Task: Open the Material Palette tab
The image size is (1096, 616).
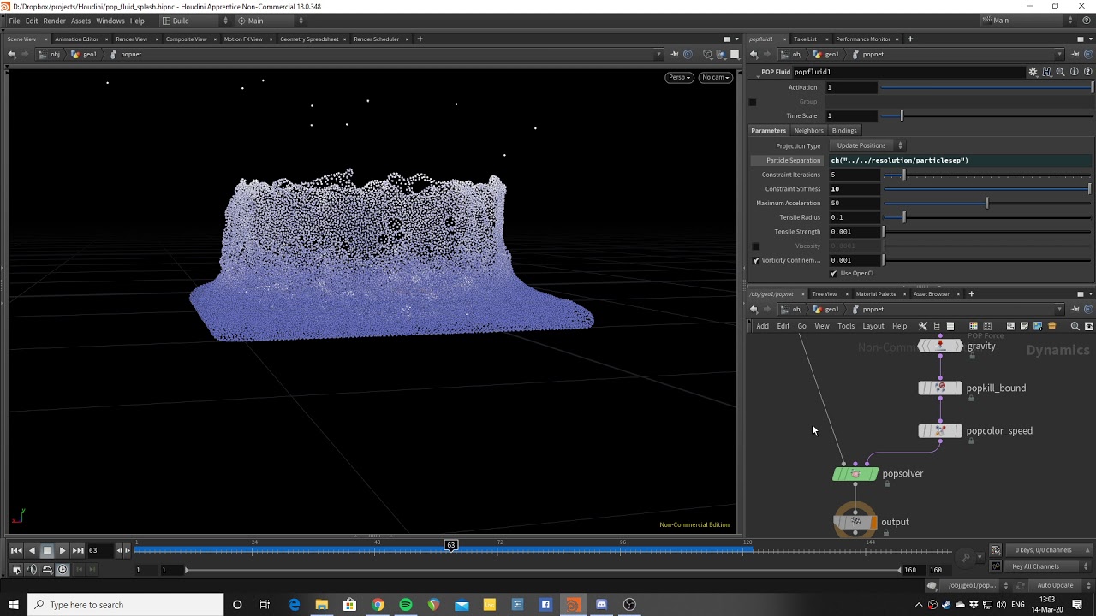Action: [876, 294]
